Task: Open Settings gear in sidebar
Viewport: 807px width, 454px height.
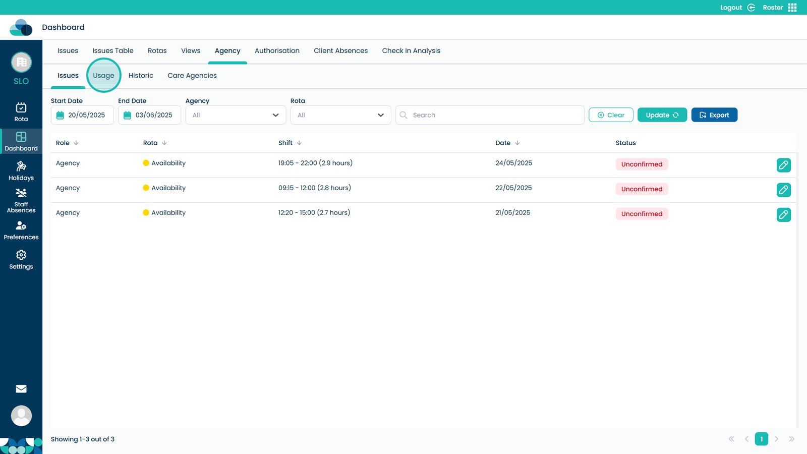Action: 21,259
